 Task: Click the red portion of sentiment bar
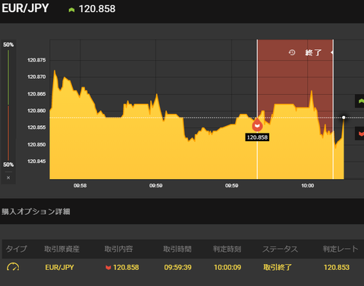(8, 133)
